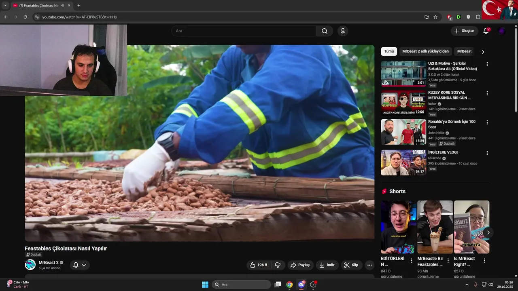Viewport: 518px width, 291px height.
Task: Go back with the browser back arrow
Action: click(6, 17)
